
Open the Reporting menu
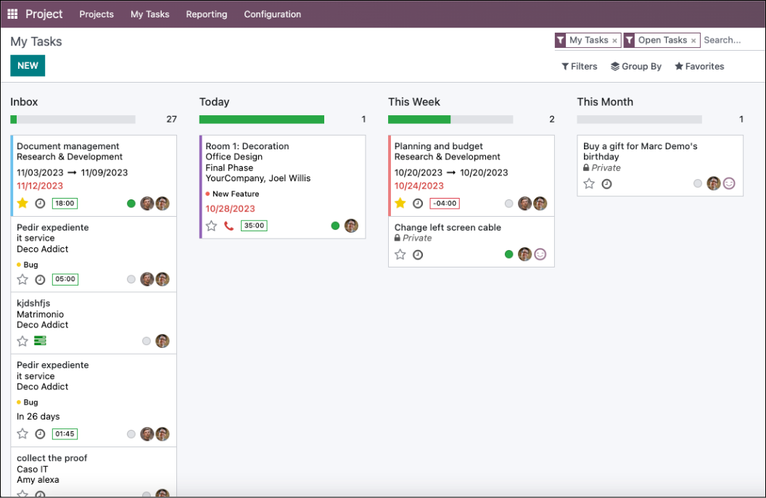(206, 14)
